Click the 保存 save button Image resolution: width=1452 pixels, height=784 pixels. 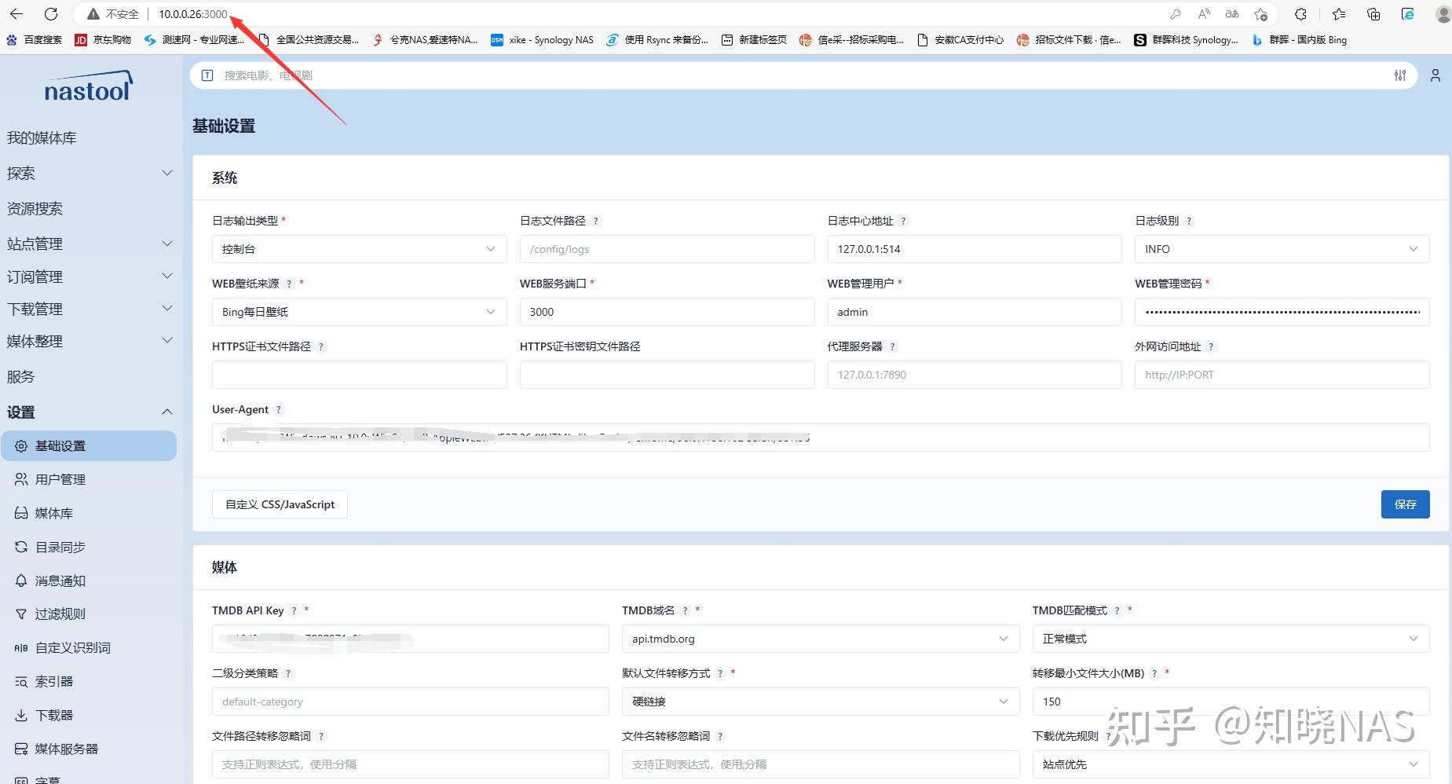(1405, 504)
